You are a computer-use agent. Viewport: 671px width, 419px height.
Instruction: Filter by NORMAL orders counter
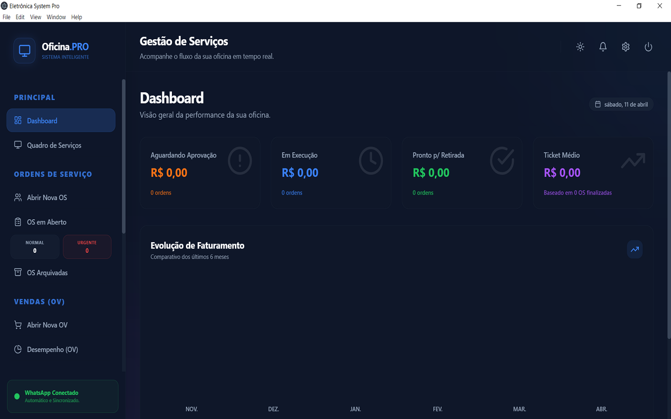click(x=35, y=247)
